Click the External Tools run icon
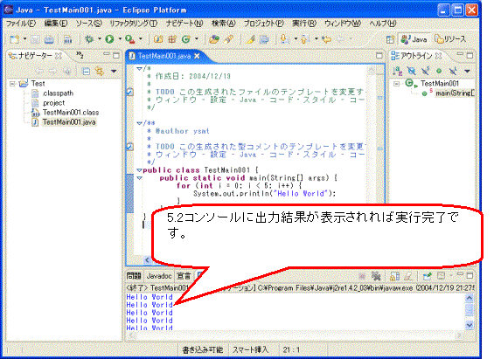Image resolution: width=494 pixels, height=359 pixels. tap(129, 39)
